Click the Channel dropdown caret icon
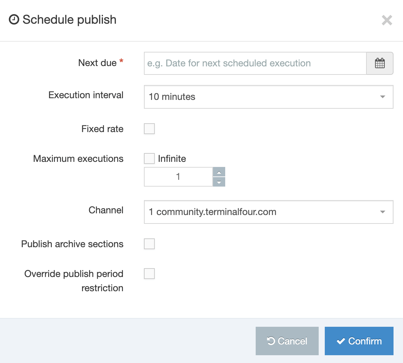This screenshot has width=403, height=363. 383,212
